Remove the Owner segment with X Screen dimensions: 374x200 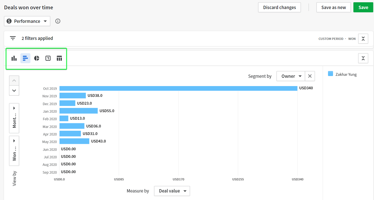(310, 76)
